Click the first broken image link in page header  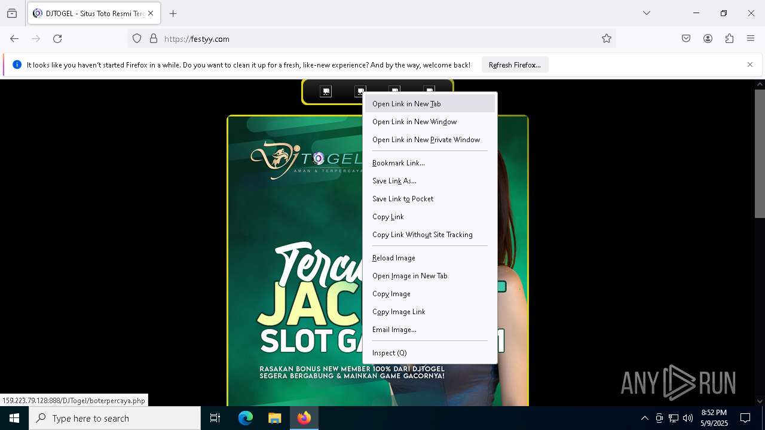[x=326, y=91]
